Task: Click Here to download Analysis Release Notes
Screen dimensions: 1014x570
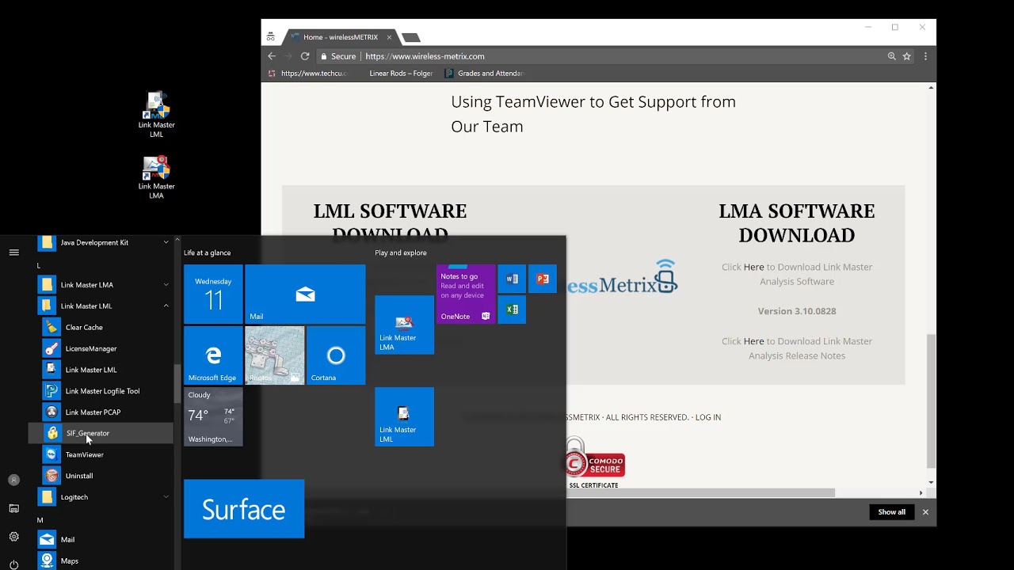Action: [753, 341]
